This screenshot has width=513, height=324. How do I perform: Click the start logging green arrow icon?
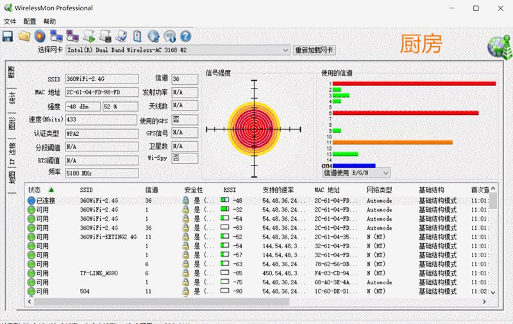point(89,36)
